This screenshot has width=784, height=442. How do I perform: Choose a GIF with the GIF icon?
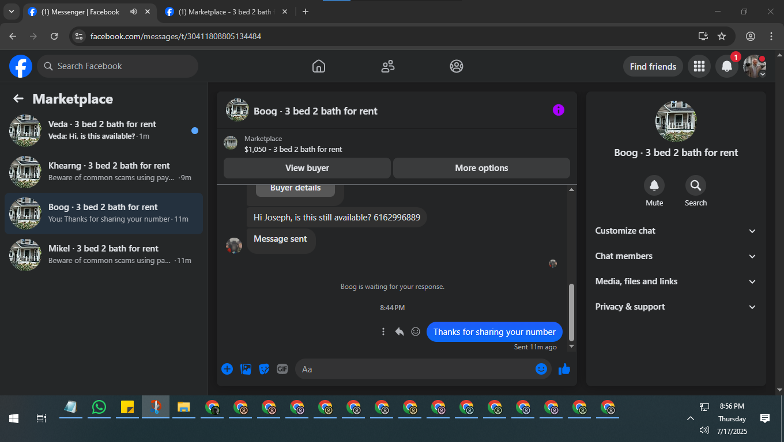pyautogui.click(x=282, y=369)
